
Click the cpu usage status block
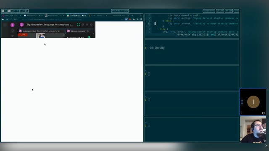[220, 11]
